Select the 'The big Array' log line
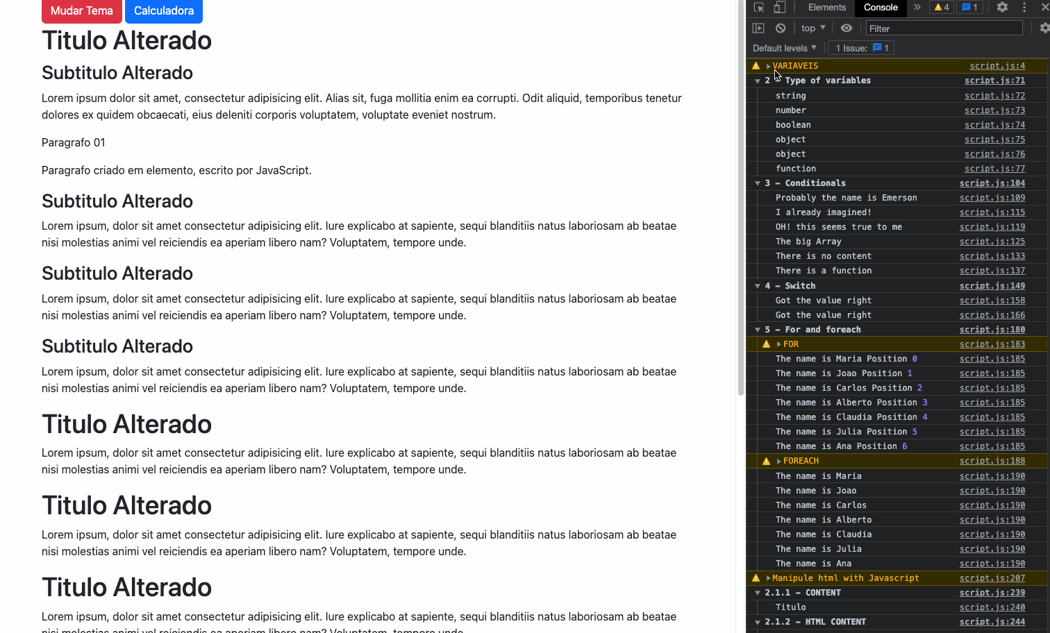This screenshot has width=1050, height=633. click(x=808, y=242)
